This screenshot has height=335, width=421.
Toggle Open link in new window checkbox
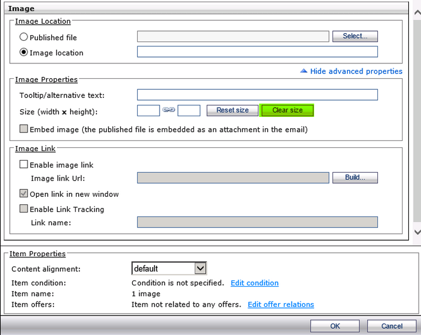(x=24, y=194)
